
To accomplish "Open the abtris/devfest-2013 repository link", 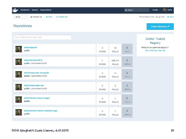I will [33, 60].
